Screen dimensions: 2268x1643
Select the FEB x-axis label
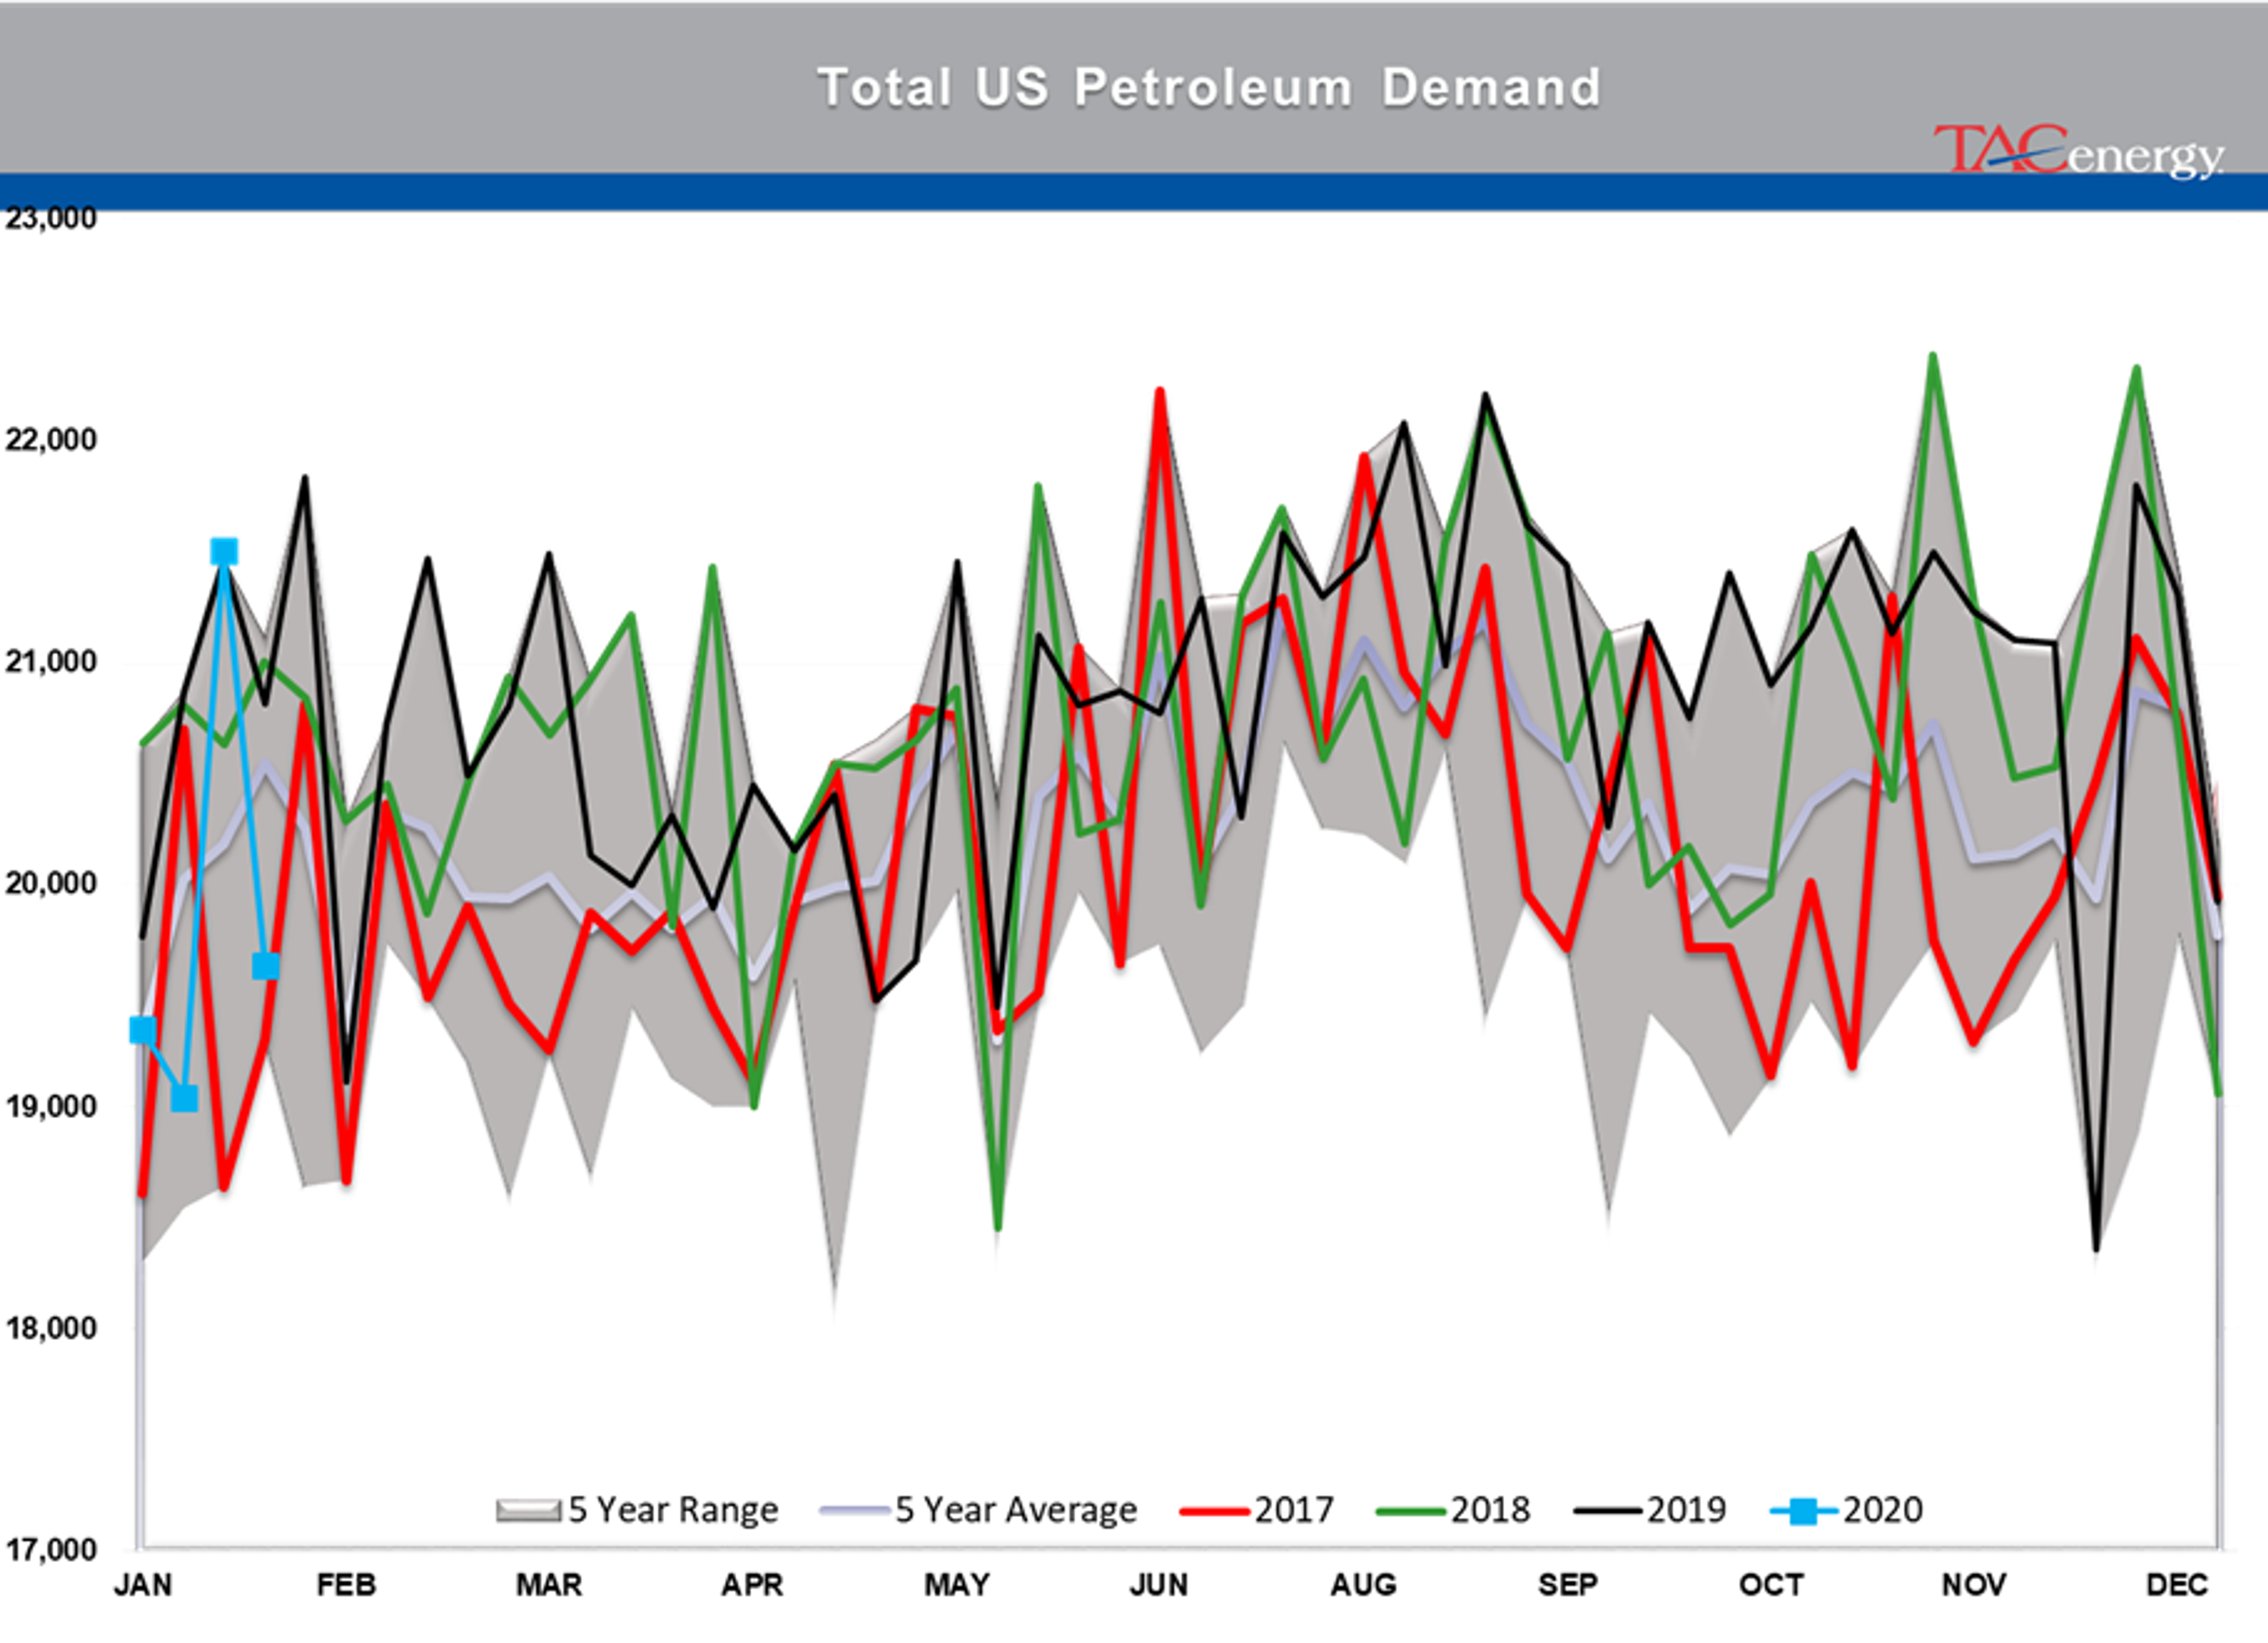(346, 1585)
